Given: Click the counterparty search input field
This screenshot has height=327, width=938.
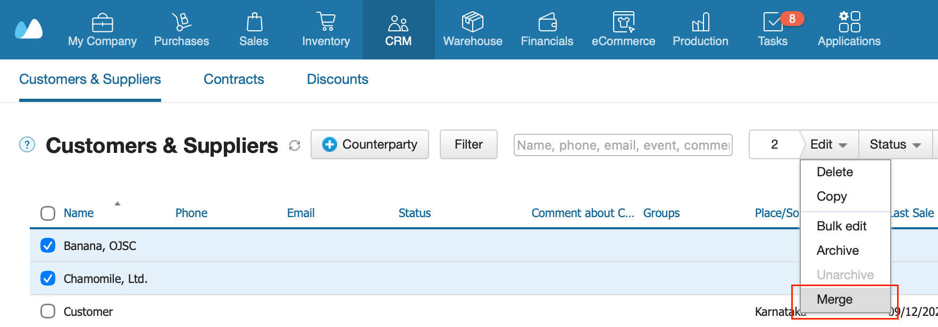Looking at the screenshot, I should point(623,145).
